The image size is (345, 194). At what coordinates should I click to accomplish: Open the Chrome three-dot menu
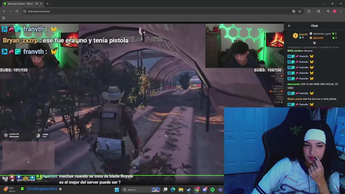[341, 11]
